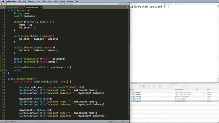Image resolution: width=219 pixels, height=123 pixels.
Task: Close the AccountDemo4.java tab
Action: 40,7
